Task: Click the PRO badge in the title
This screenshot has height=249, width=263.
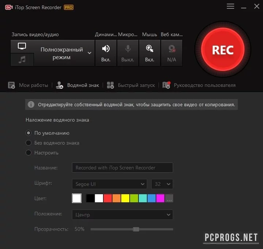Action: (69, 7)
